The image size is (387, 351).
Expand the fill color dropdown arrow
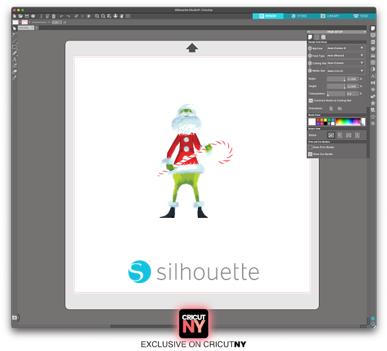[x=20, y=22]
